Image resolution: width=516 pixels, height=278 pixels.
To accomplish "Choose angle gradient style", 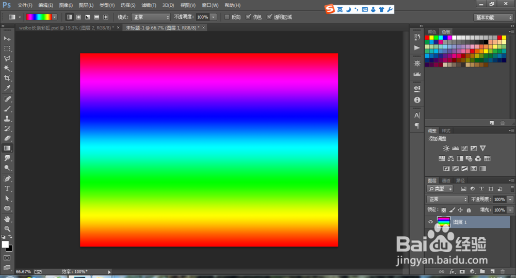I will [x=88, y=17].
